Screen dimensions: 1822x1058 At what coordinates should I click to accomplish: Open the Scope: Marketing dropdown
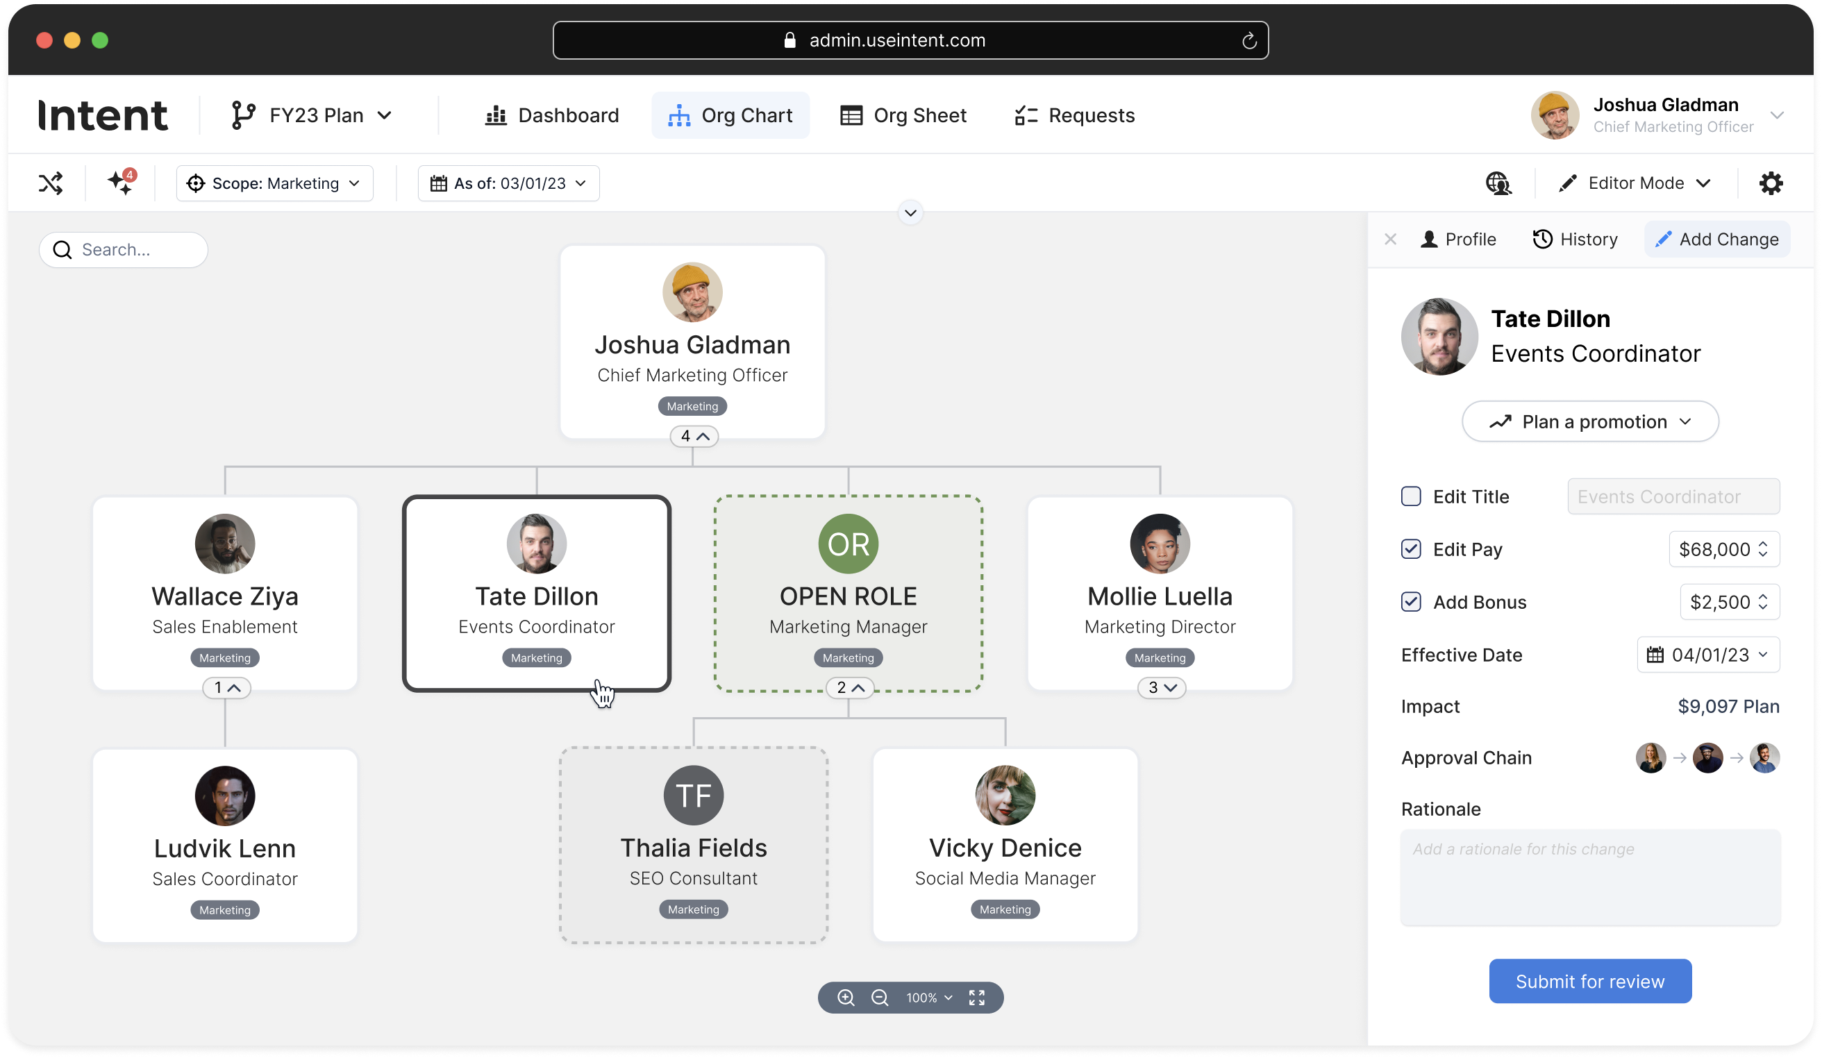tap(275, 183)
